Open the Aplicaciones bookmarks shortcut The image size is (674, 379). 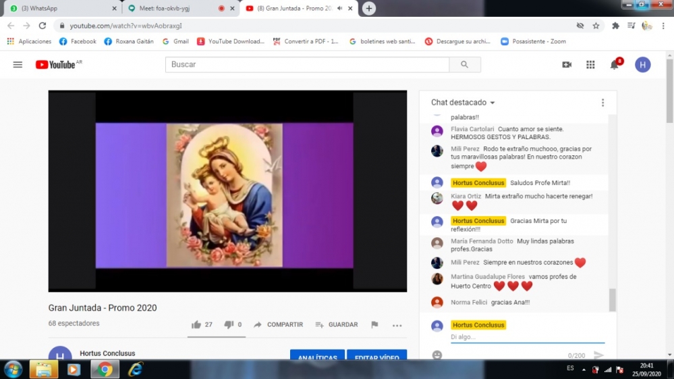pos(29,41)
